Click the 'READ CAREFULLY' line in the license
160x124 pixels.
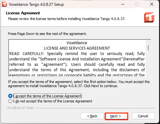[x=77, y=54]
